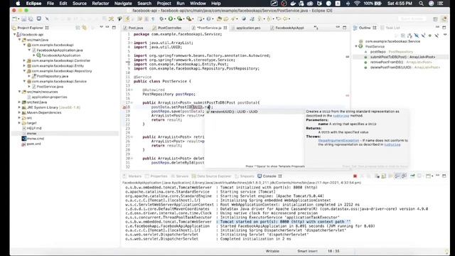Open the Apple menu
455x256 pixels.
tap(18, 4)
